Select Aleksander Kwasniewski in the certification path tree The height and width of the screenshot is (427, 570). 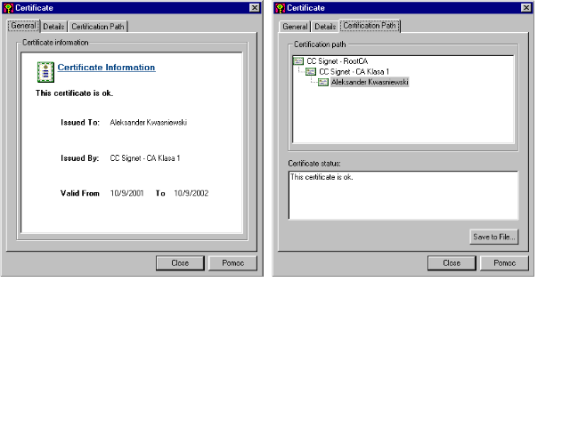click(370, 82)
